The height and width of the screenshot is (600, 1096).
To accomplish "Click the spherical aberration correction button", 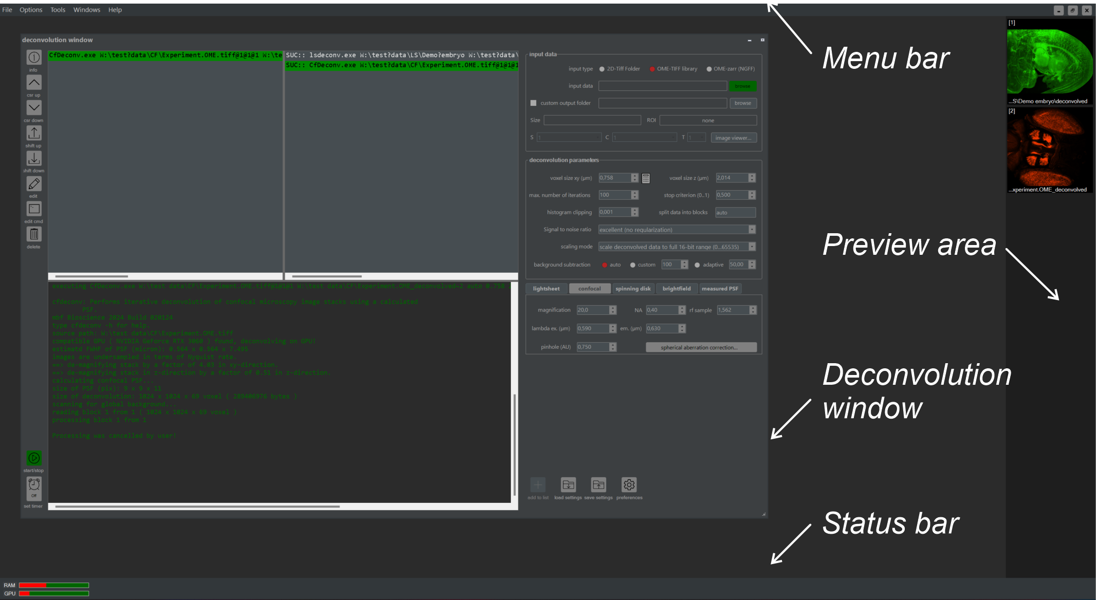I will point(701,348).
